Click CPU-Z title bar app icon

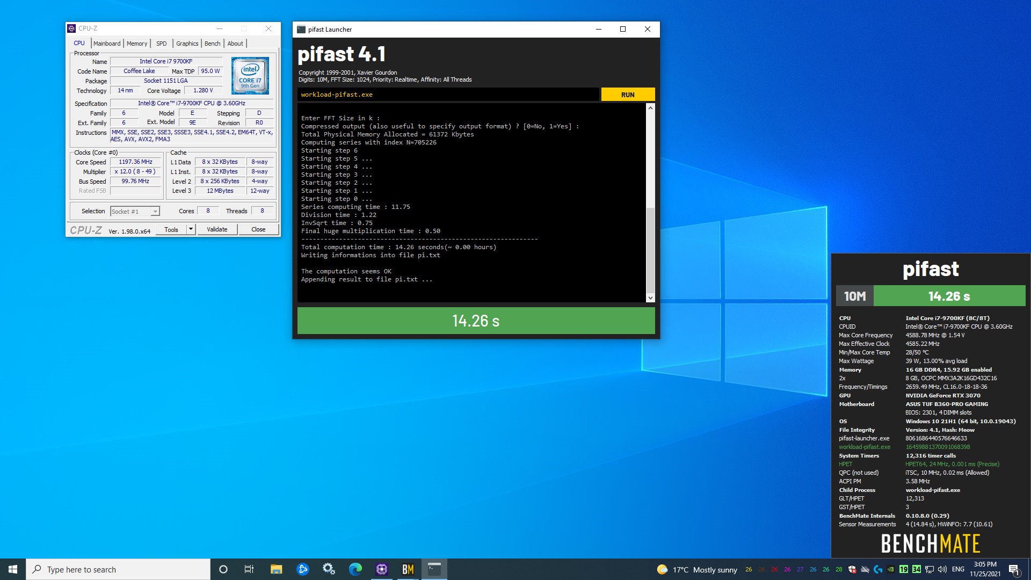(x=71, y=28)
